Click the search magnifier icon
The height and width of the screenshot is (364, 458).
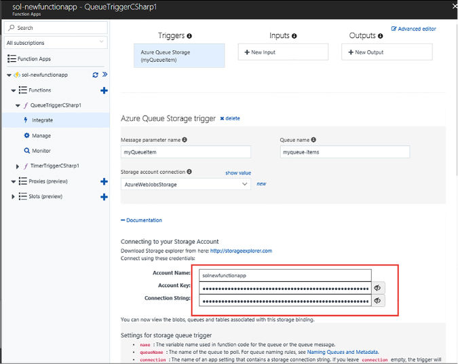[12, 27]
